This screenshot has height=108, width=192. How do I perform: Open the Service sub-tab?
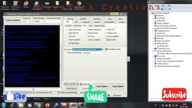tap(68, 26)
